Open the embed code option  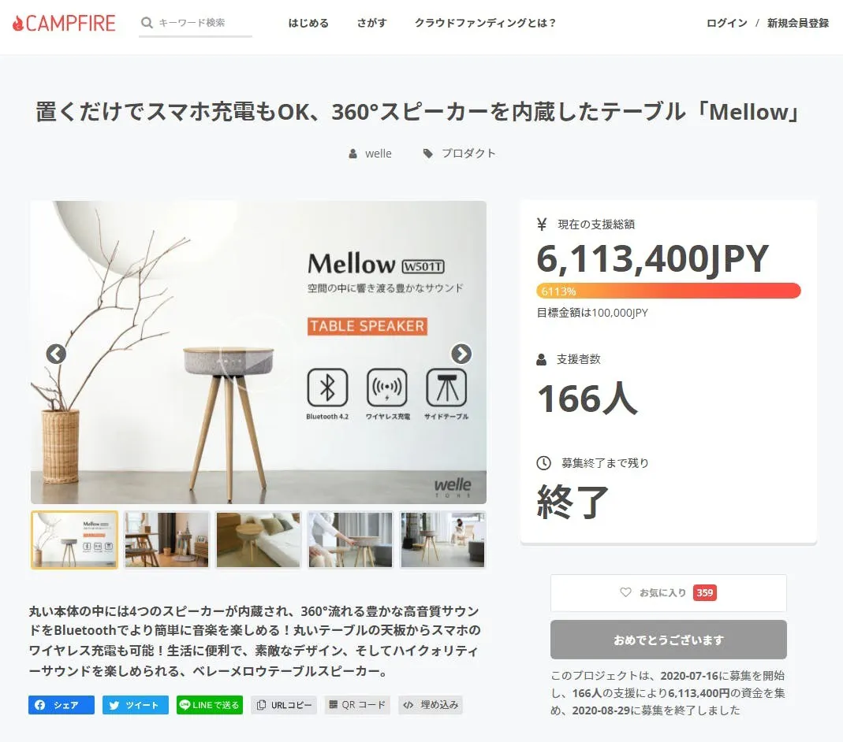pyautogui.click(x=431, y=705)
